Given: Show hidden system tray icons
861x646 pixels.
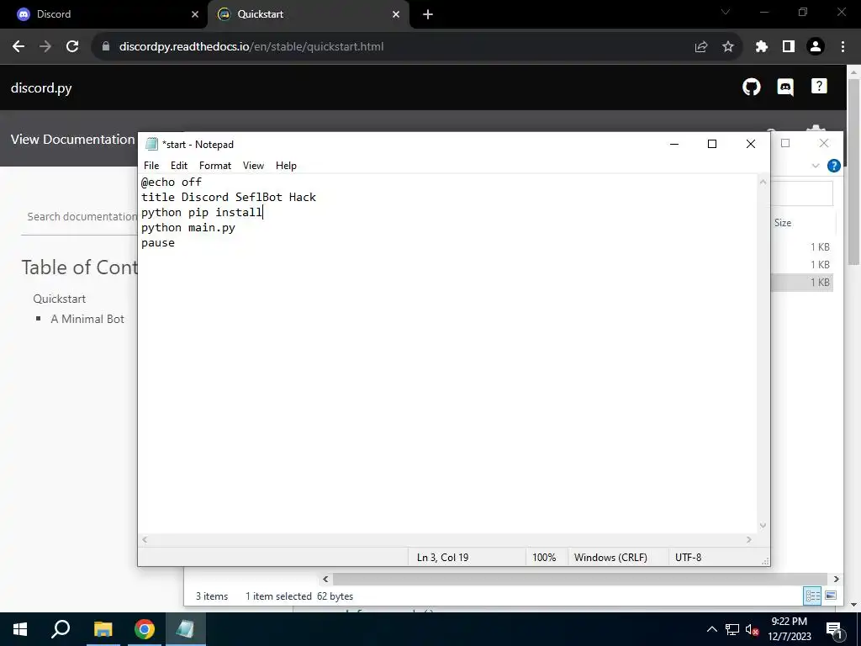Looking at the screenshot, I should click(711, 629).
